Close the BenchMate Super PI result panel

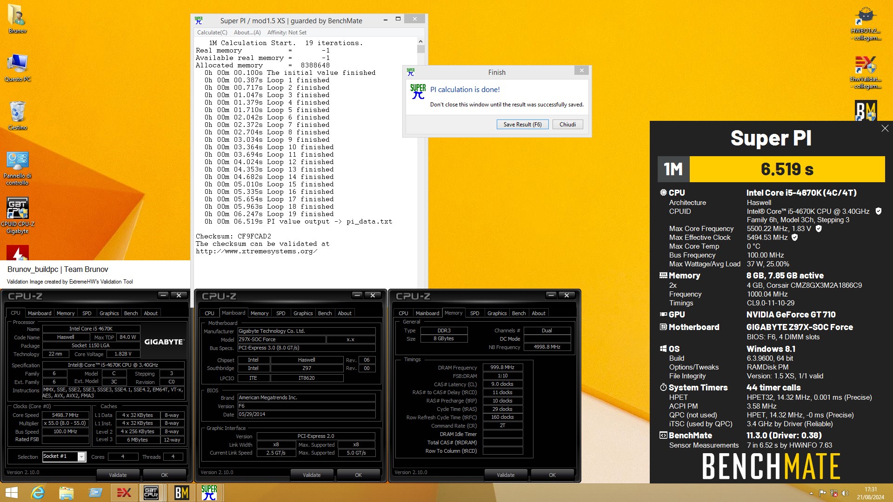(885, 128)
